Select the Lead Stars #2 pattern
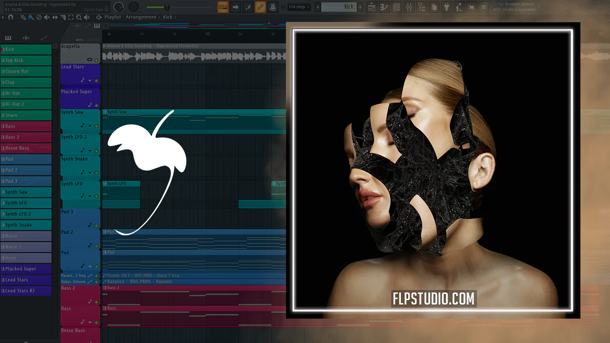610x343 pixels. point(26,291)
